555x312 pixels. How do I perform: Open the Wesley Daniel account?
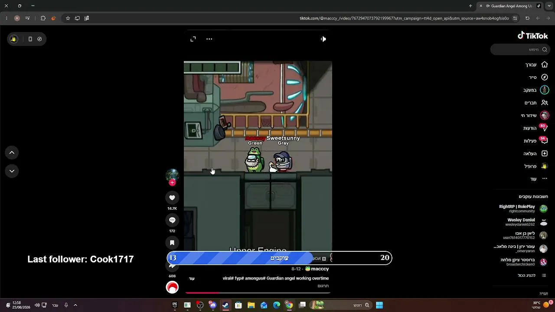tap(527, 222)
